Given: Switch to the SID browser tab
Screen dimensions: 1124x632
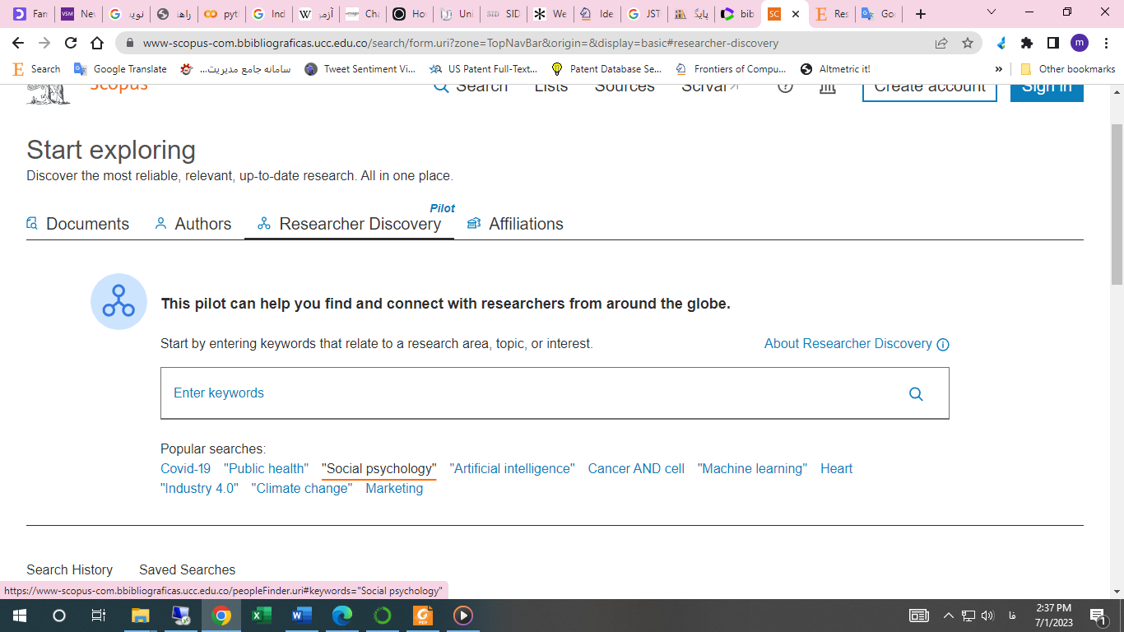Looking at the screenshot, I should tap(504, 14).
